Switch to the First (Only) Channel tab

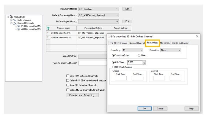pos(118,43)
